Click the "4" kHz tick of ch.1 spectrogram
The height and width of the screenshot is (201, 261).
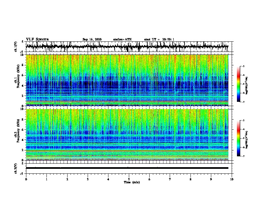pos(23,86)
